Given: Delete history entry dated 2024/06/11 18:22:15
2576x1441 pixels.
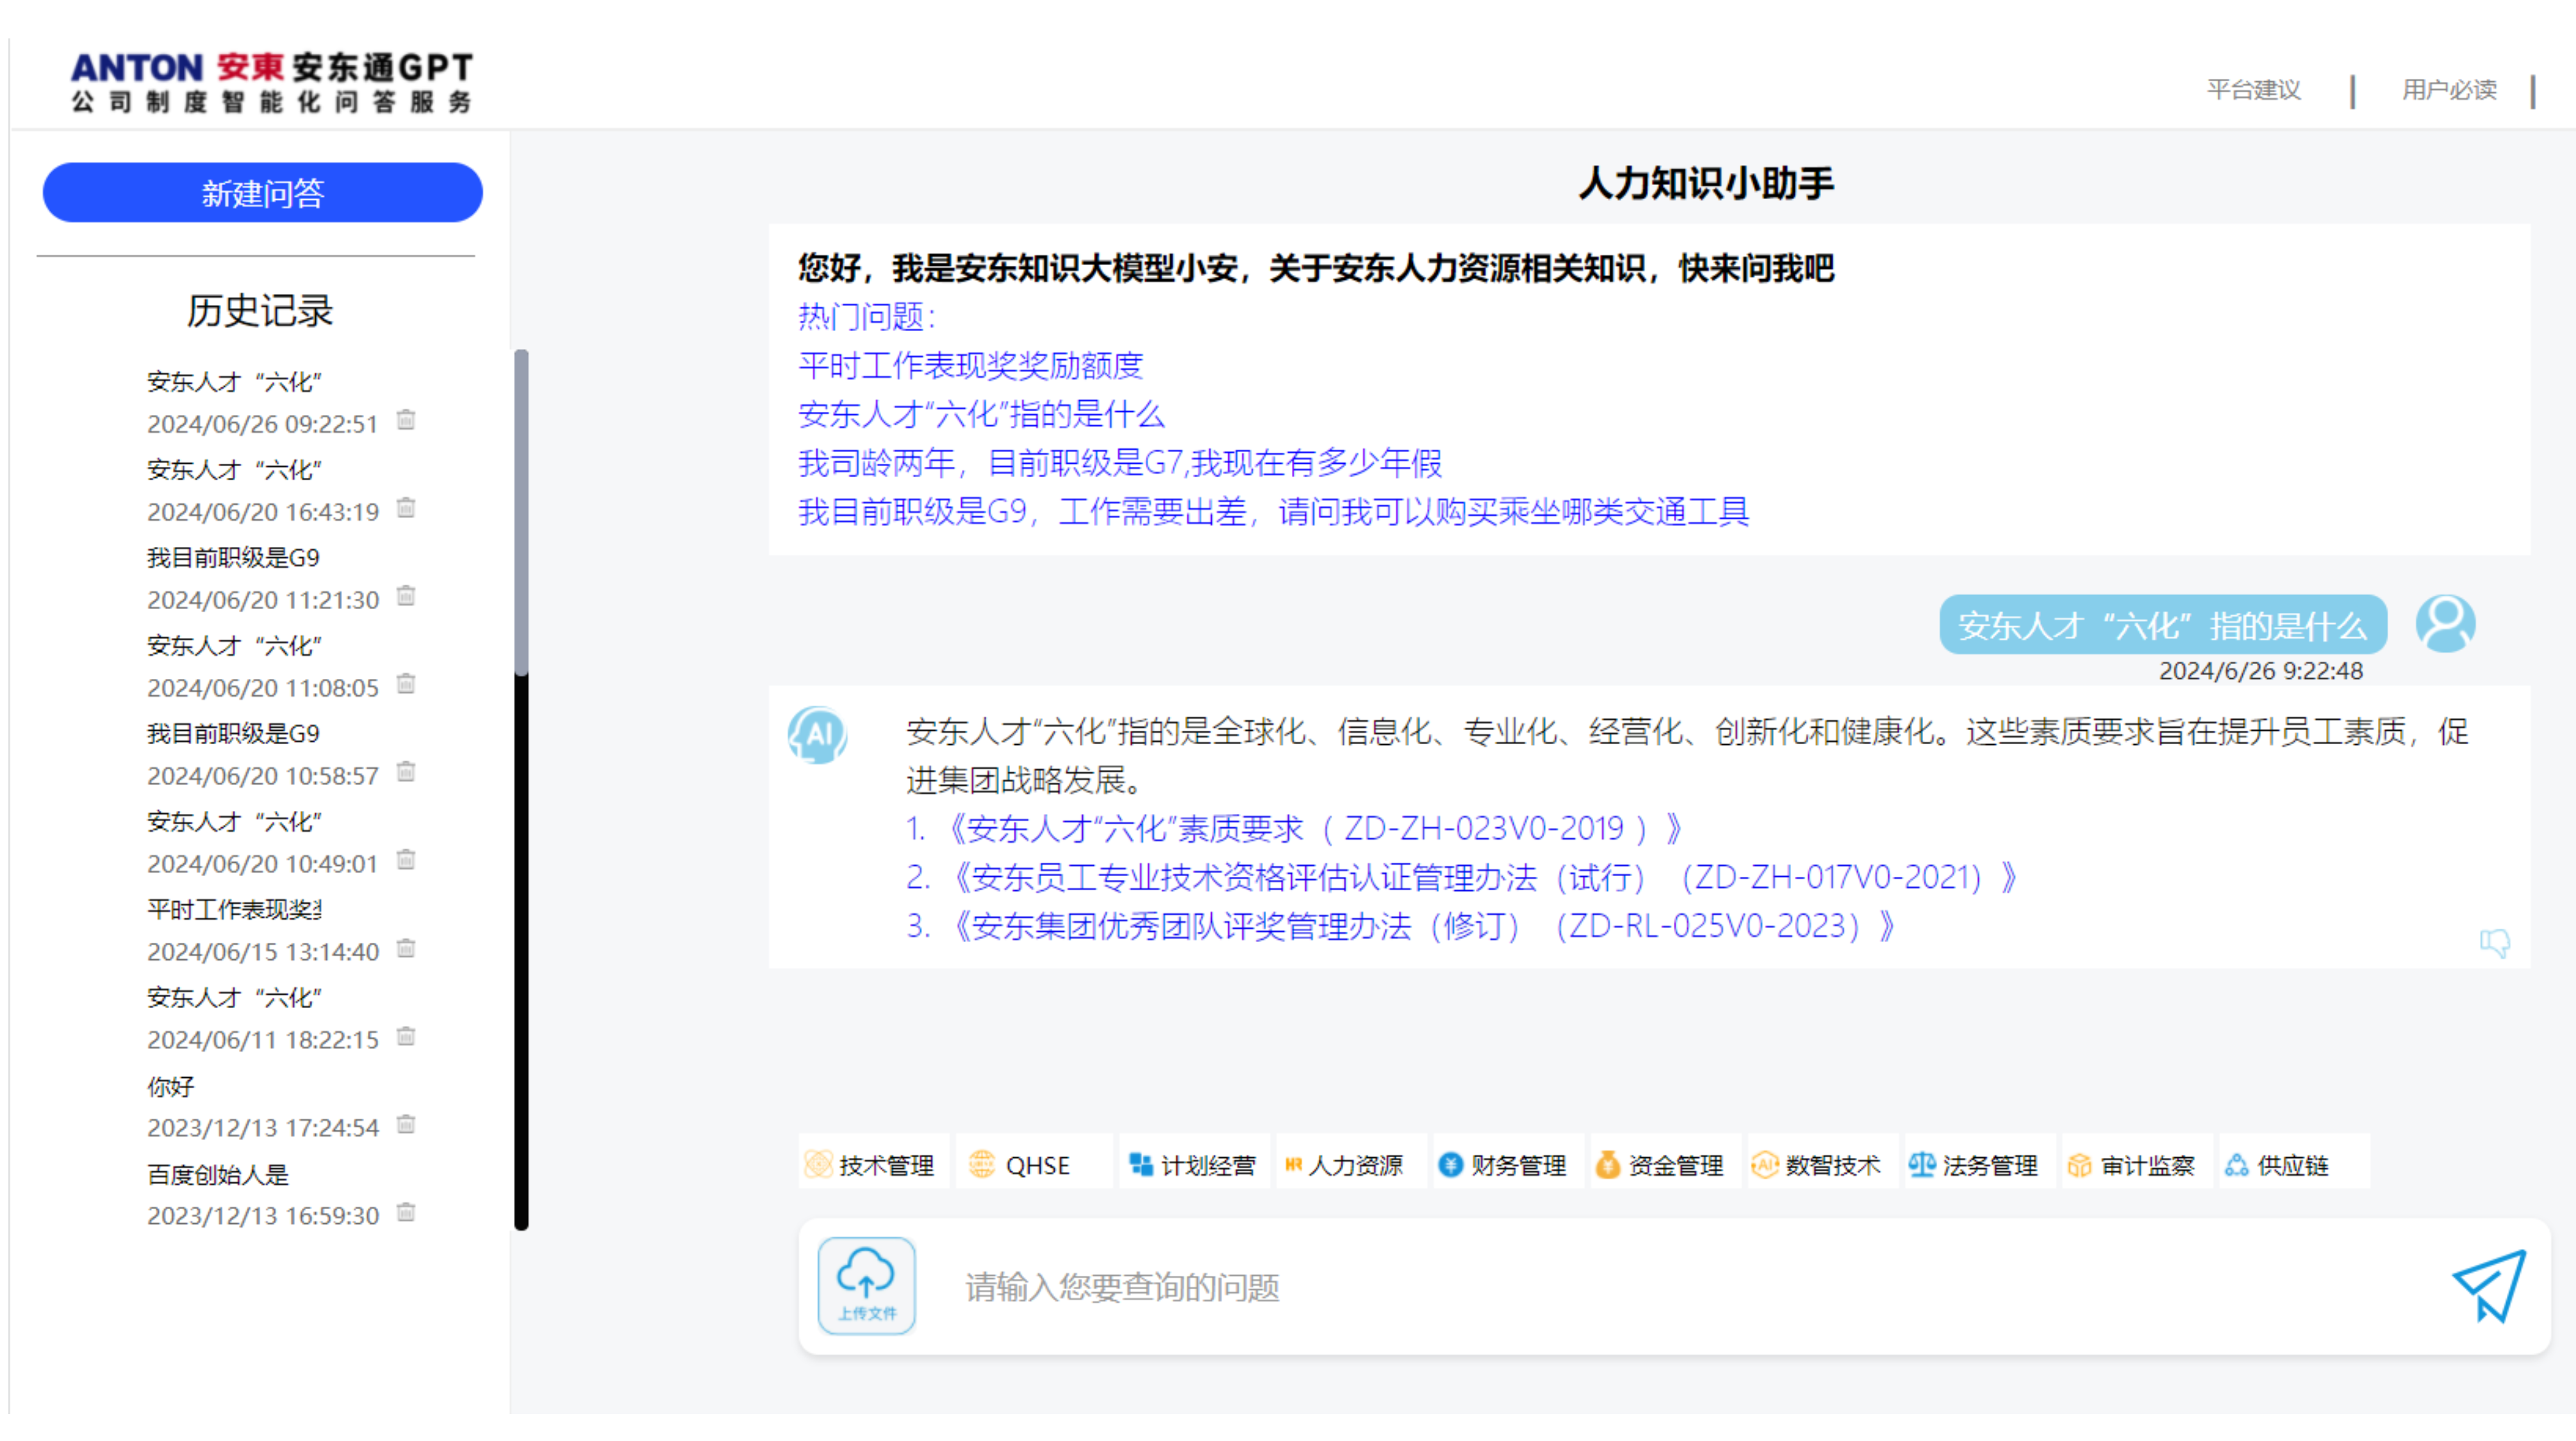Looking at the screenshot, I should (x=405, y=1036).
